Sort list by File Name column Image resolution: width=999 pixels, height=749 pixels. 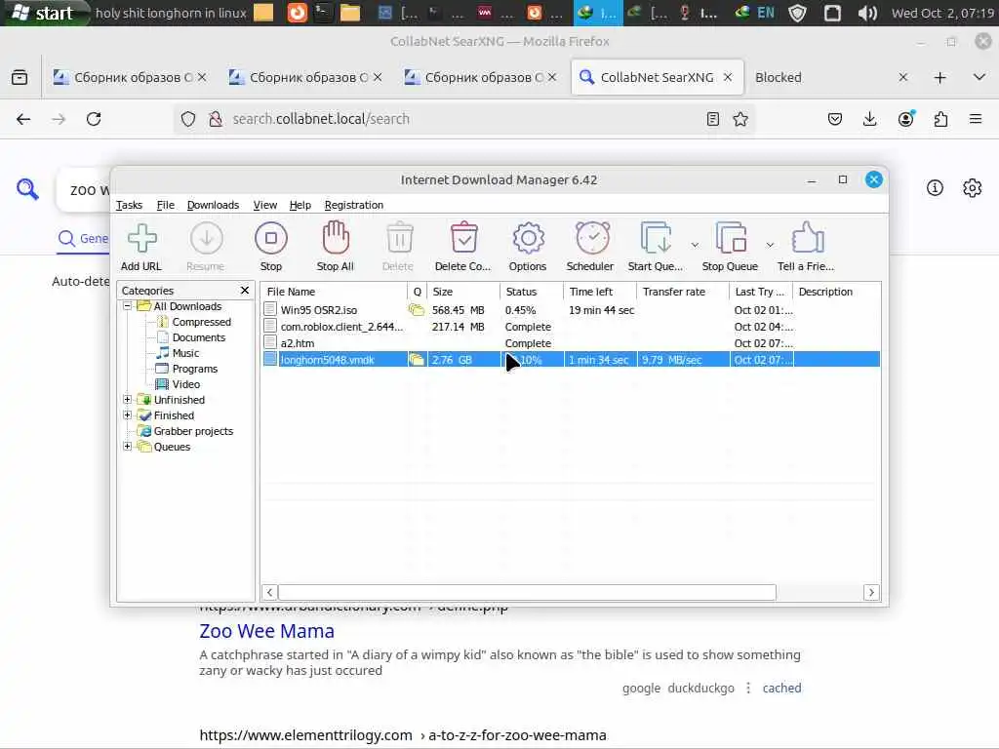334,292
